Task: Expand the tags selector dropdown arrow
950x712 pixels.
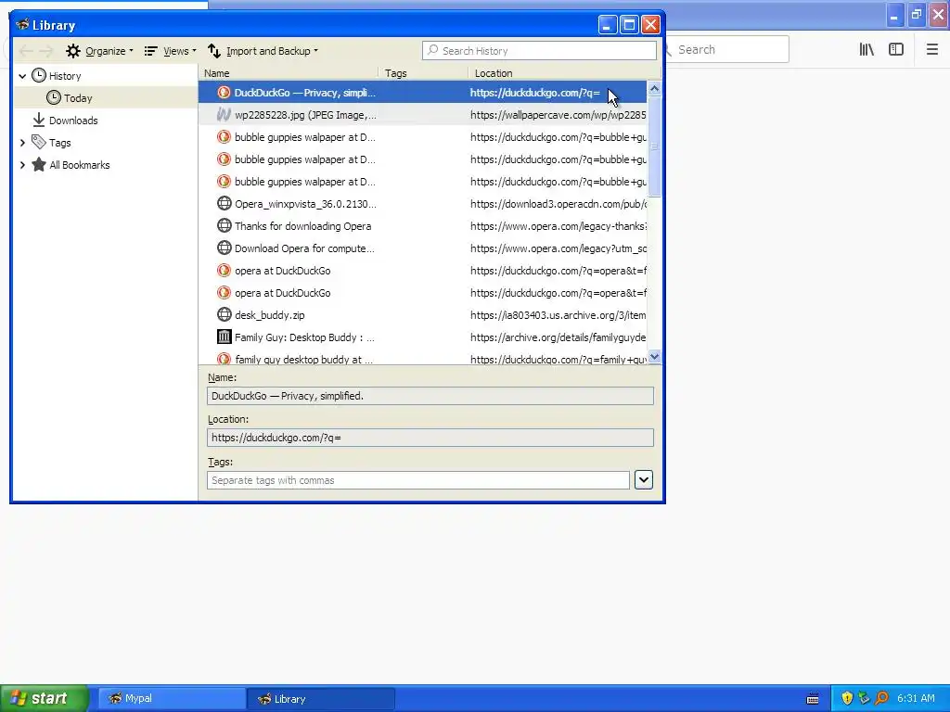Action: tap(644, 479)
